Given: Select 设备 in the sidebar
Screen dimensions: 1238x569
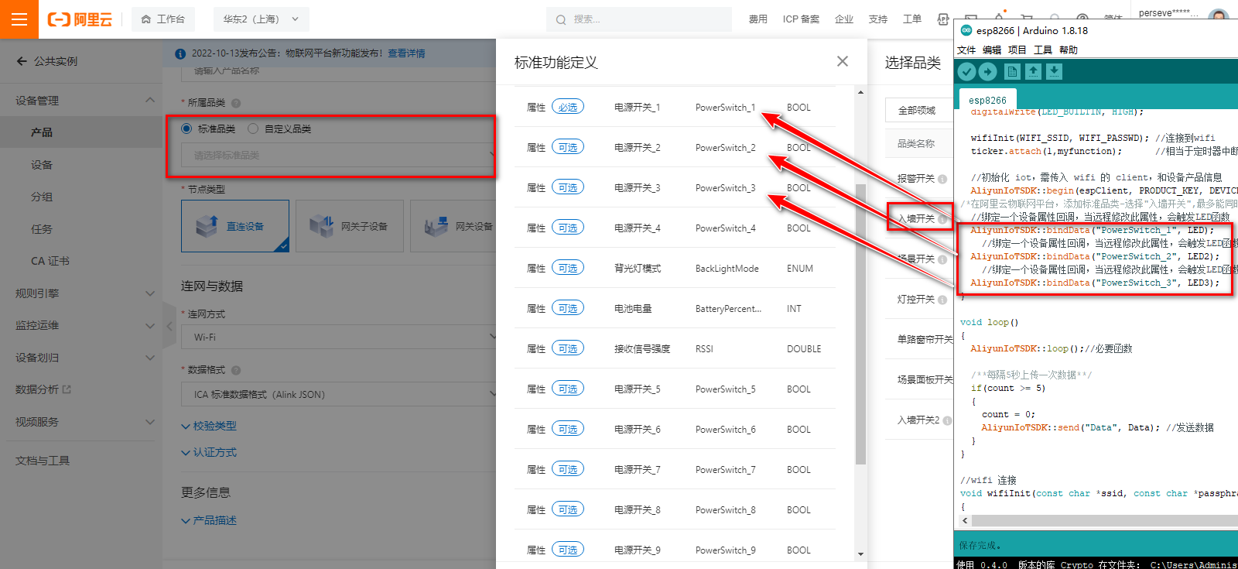Looking at the screenshot, I should tap(42, 165).
